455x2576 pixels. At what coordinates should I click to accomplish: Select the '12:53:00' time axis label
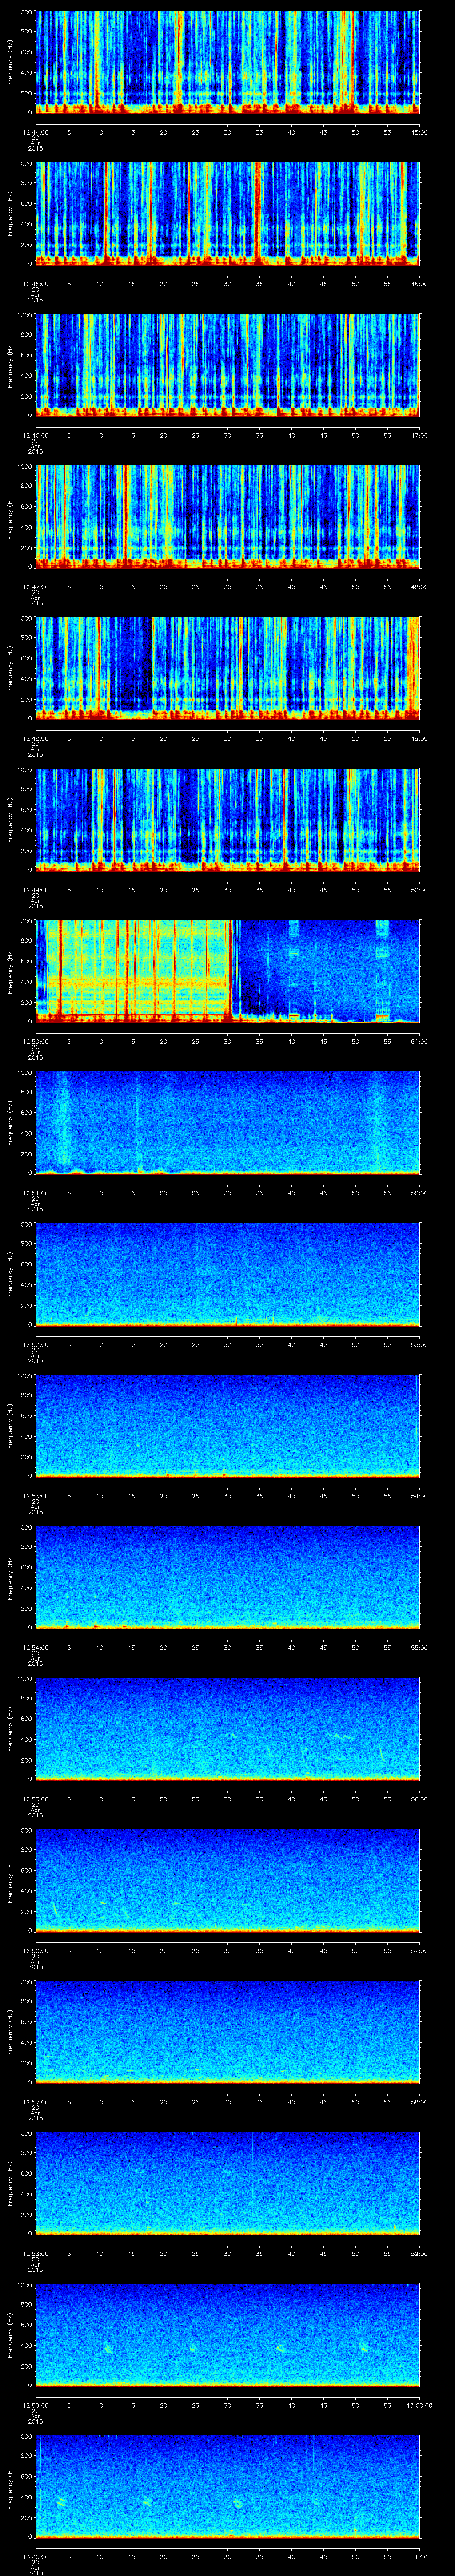click(x=36, y=1496)
